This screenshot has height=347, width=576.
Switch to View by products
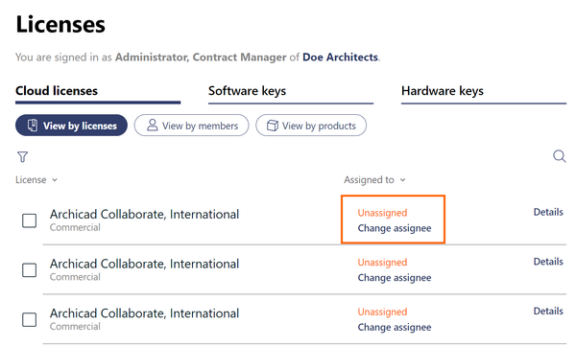(311, 126)
